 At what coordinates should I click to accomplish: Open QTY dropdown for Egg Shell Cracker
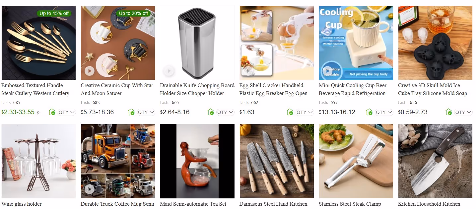(x=305, y=112)
